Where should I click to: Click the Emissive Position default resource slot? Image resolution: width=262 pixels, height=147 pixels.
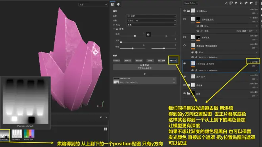pyautogui.click(x=144, y=80)
